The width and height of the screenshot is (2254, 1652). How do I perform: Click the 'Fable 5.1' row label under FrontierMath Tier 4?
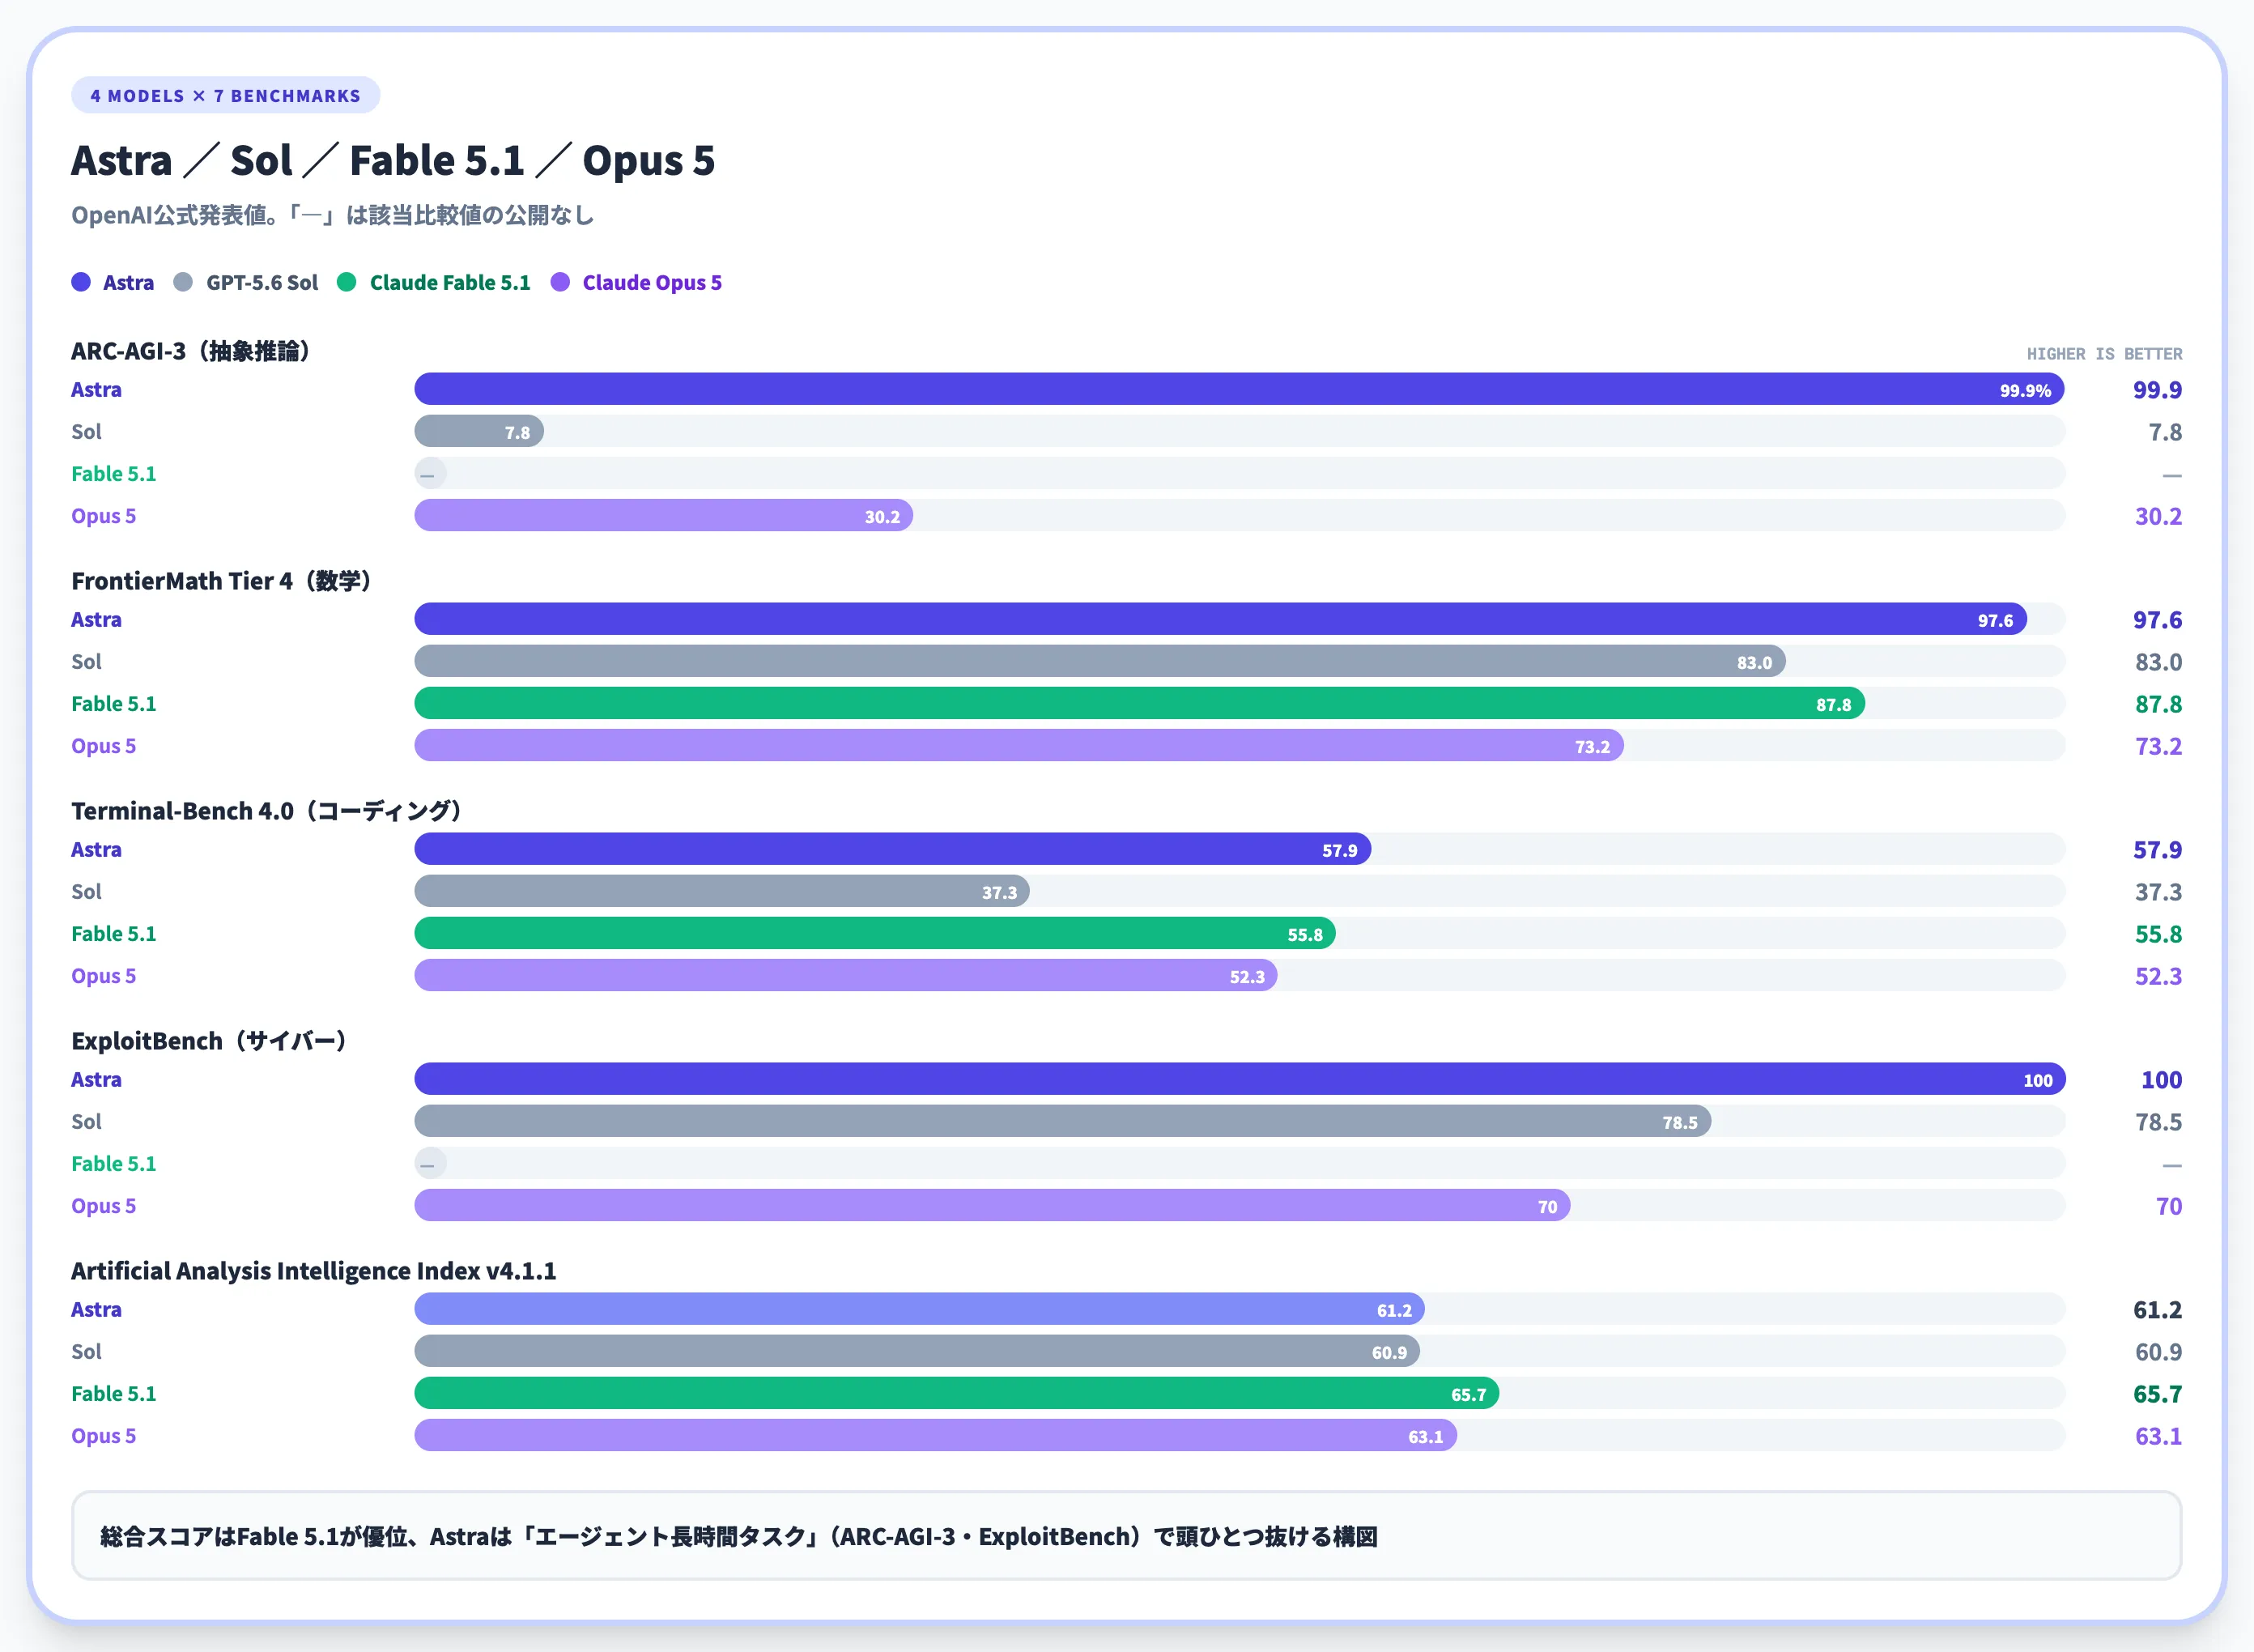(x=114, y=704)
